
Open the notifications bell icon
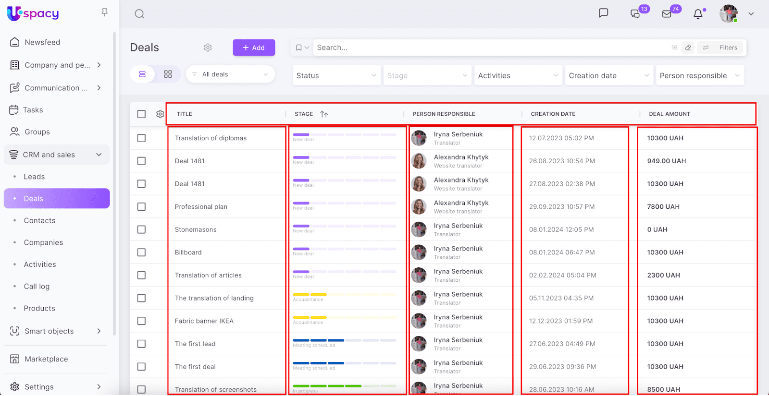pos(698,14)
